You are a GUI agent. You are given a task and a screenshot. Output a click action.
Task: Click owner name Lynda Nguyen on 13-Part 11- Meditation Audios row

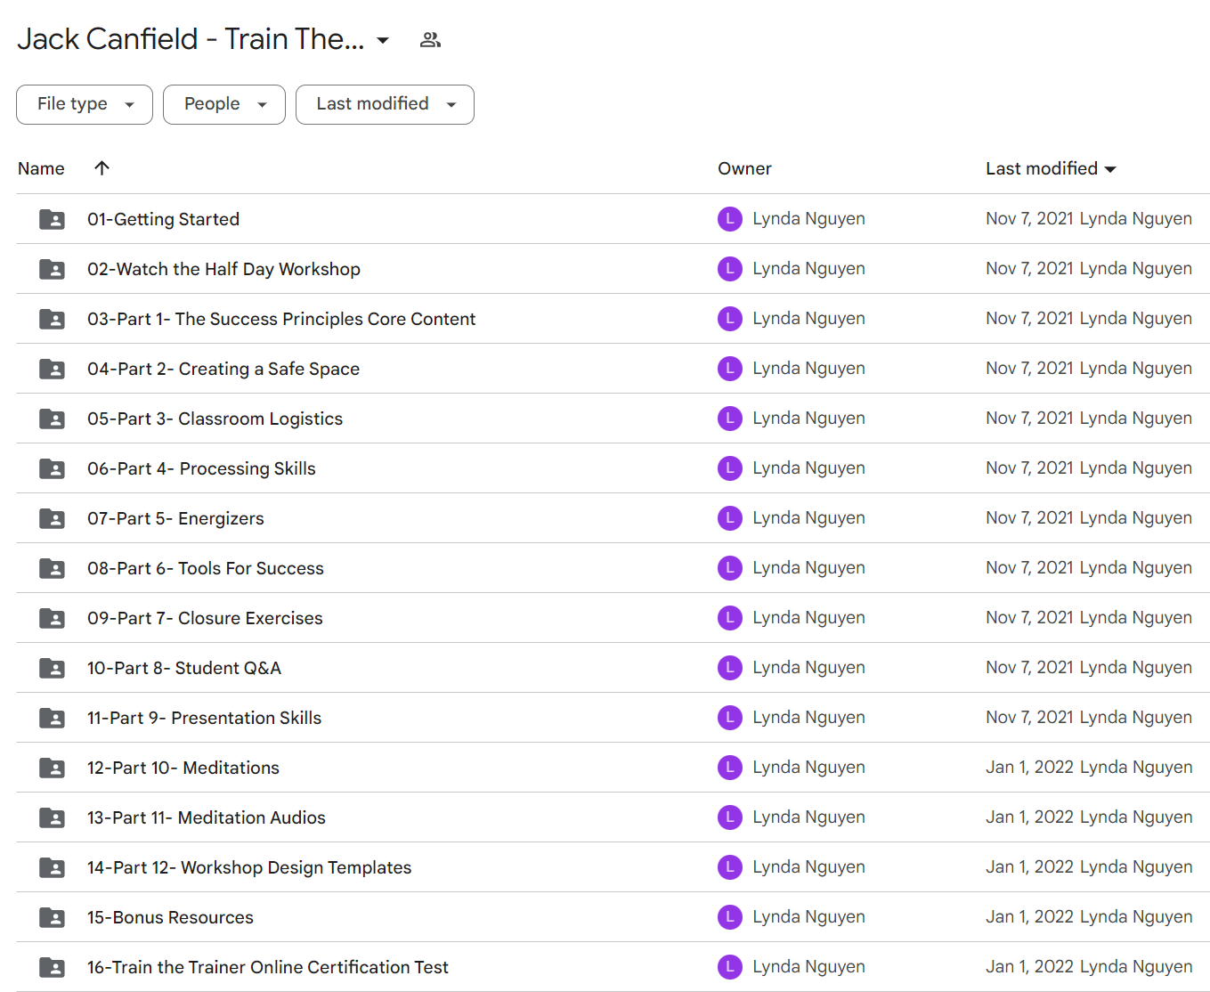(808, 817)
